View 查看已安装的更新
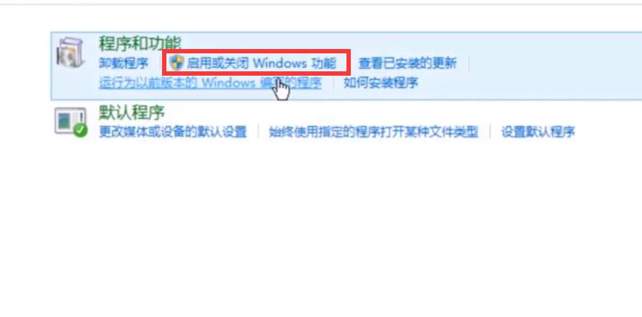Image resolution: width=642 pixels, height=317 pixels. (x=407, y=63)
